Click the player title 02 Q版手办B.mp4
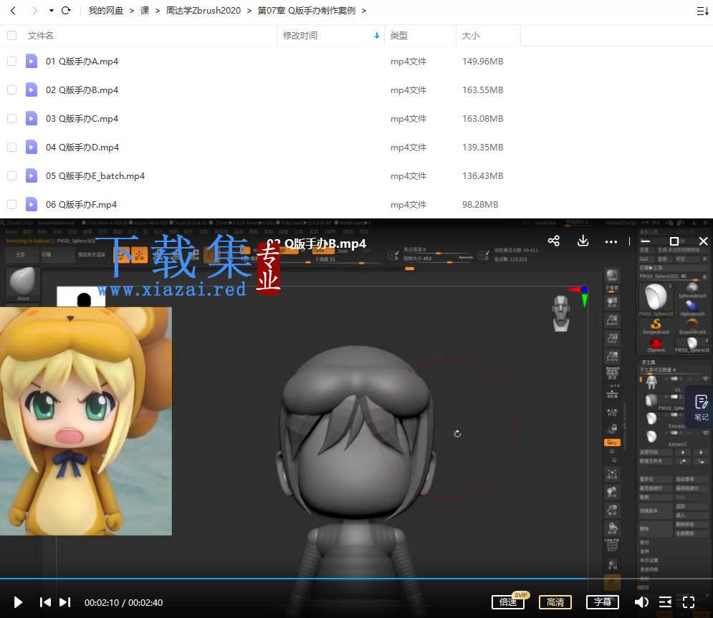This screenshot has height=618, width=713. [x=317, y=244]
